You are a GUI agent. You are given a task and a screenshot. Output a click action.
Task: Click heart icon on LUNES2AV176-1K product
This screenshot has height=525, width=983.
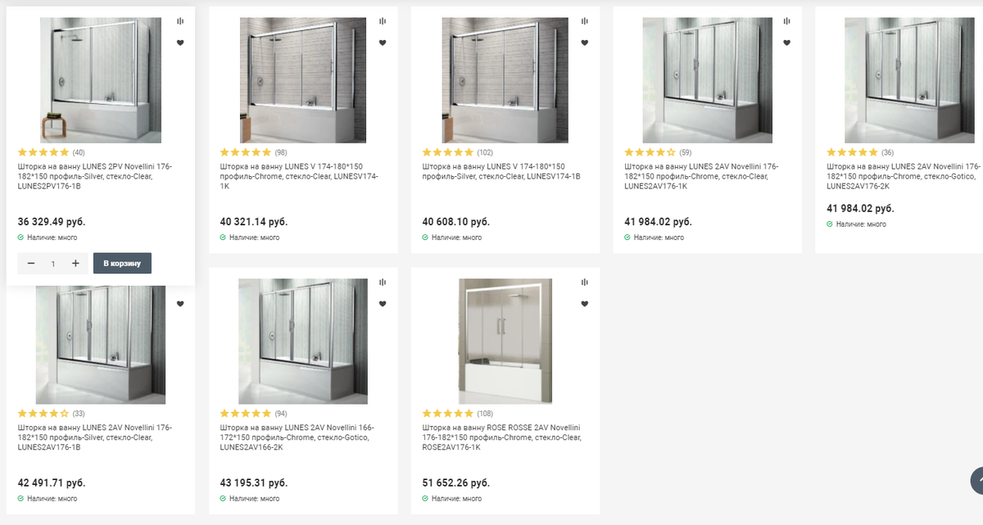click(787, 43)
